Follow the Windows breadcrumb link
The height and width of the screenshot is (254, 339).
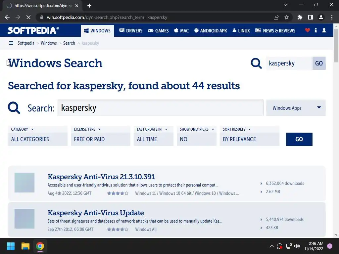click(x=49, y=43)
